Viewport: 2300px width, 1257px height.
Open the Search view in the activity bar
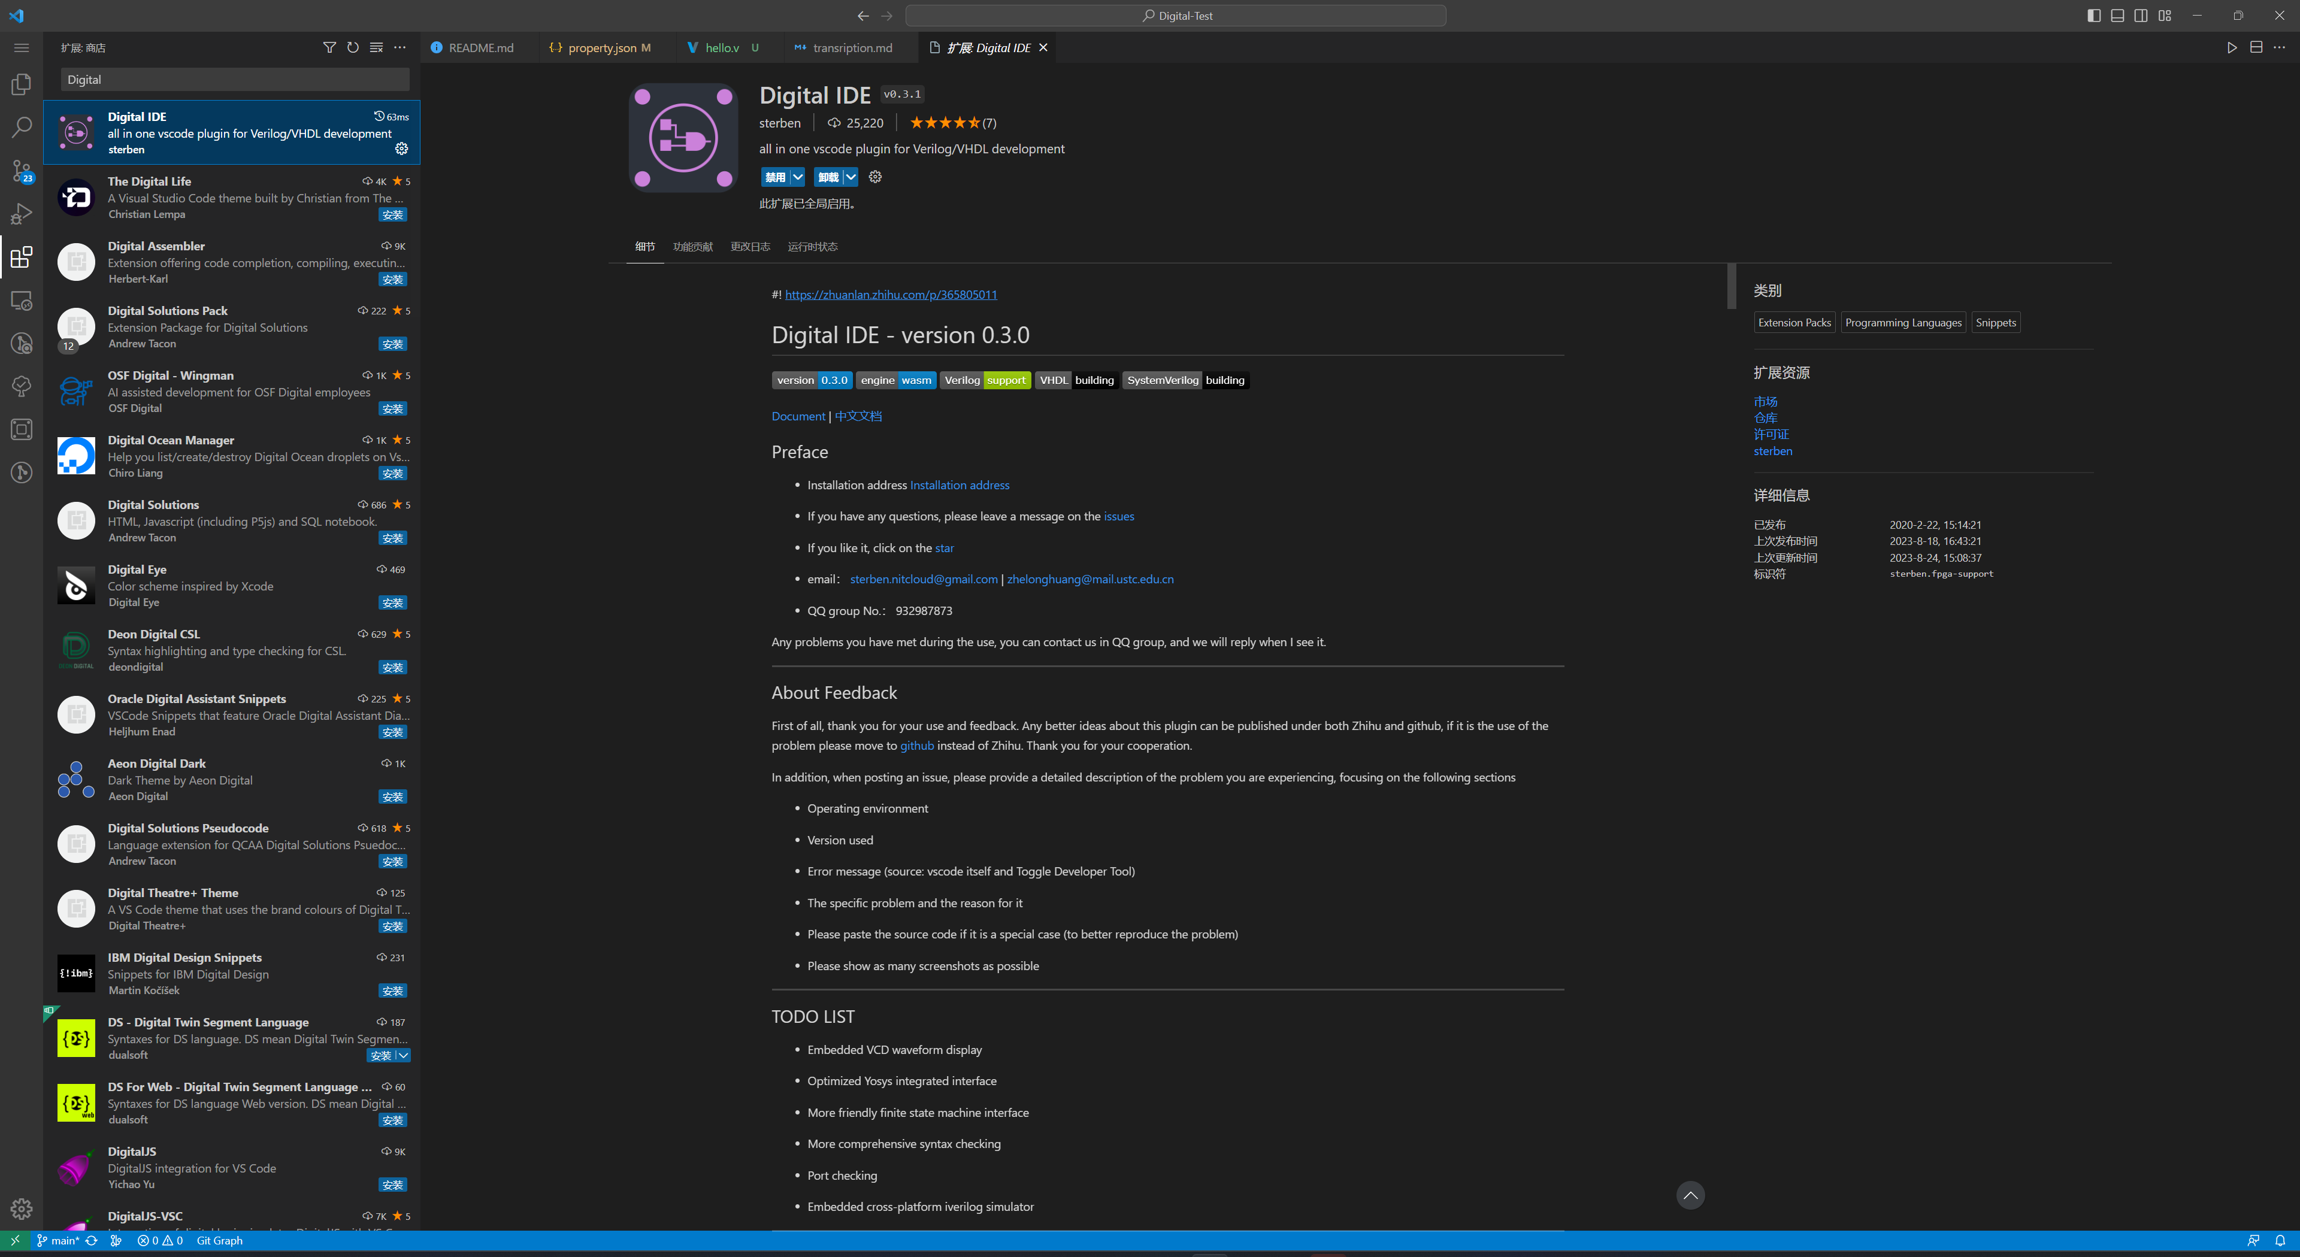point(22,127)
